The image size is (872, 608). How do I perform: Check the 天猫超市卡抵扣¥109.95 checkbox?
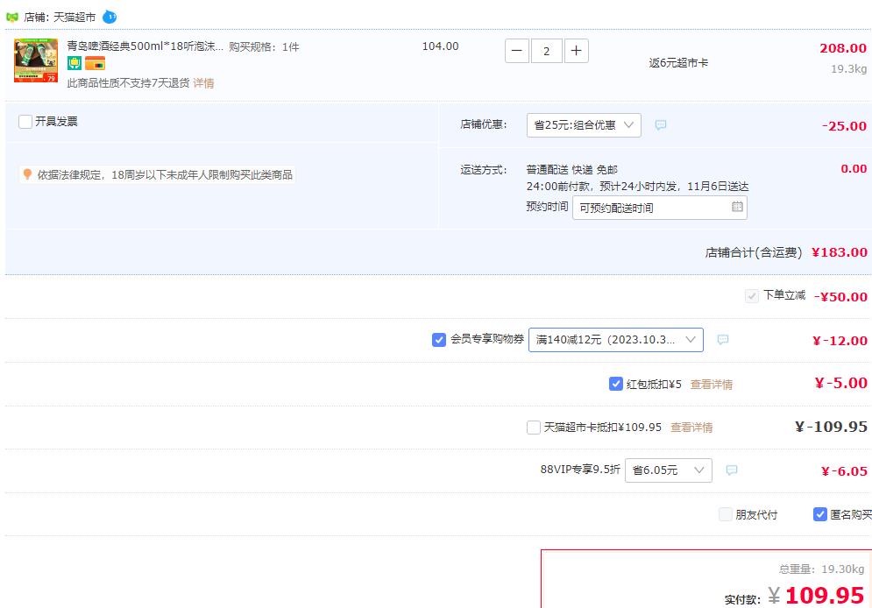pos(534,428)
